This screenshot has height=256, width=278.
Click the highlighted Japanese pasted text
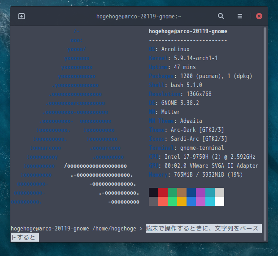pos(203,229)
